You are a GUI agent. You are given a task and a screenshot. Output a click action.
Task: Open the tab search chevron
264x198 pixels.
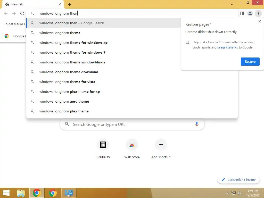pos(232,4)
